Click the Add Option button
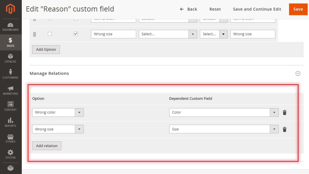 (x=46, y=50)
